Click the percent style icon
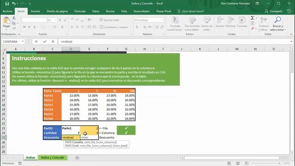 (145, 27)
